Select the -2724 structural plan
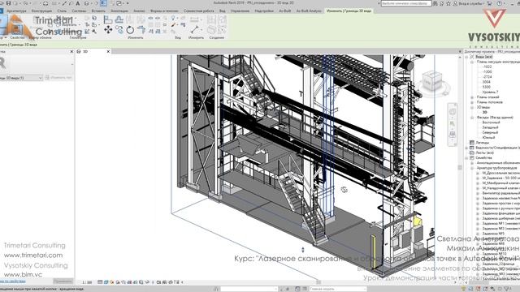This screenshot has width=520, height=292. 487,77
